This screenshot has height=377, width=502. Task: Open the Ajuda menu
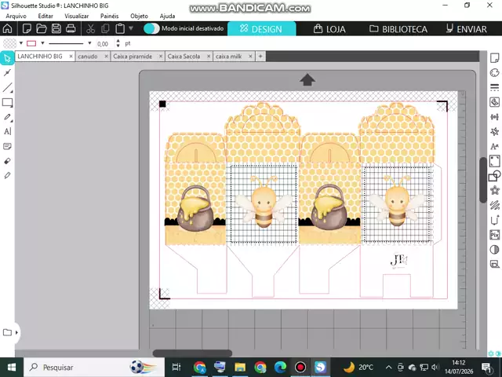[x=167, y=16]
